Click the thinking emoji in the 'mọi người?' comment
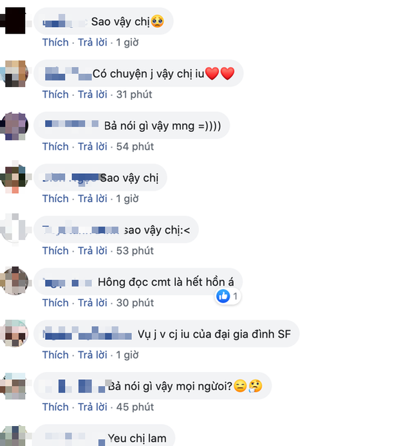399x446 pixels. tap(255, 386)
